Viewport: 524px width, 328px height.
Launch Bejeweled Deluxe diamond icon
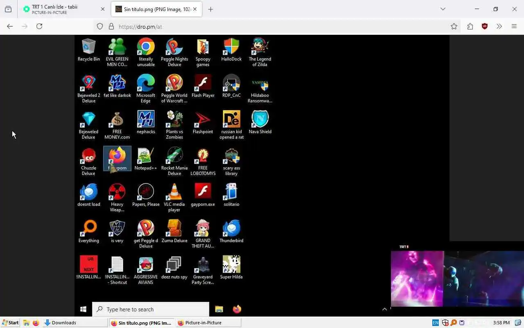(88, 125)
